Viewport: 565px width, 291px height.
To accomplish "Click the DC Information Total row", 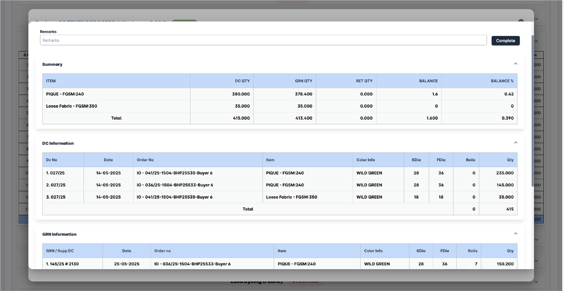I will point(248,209).
